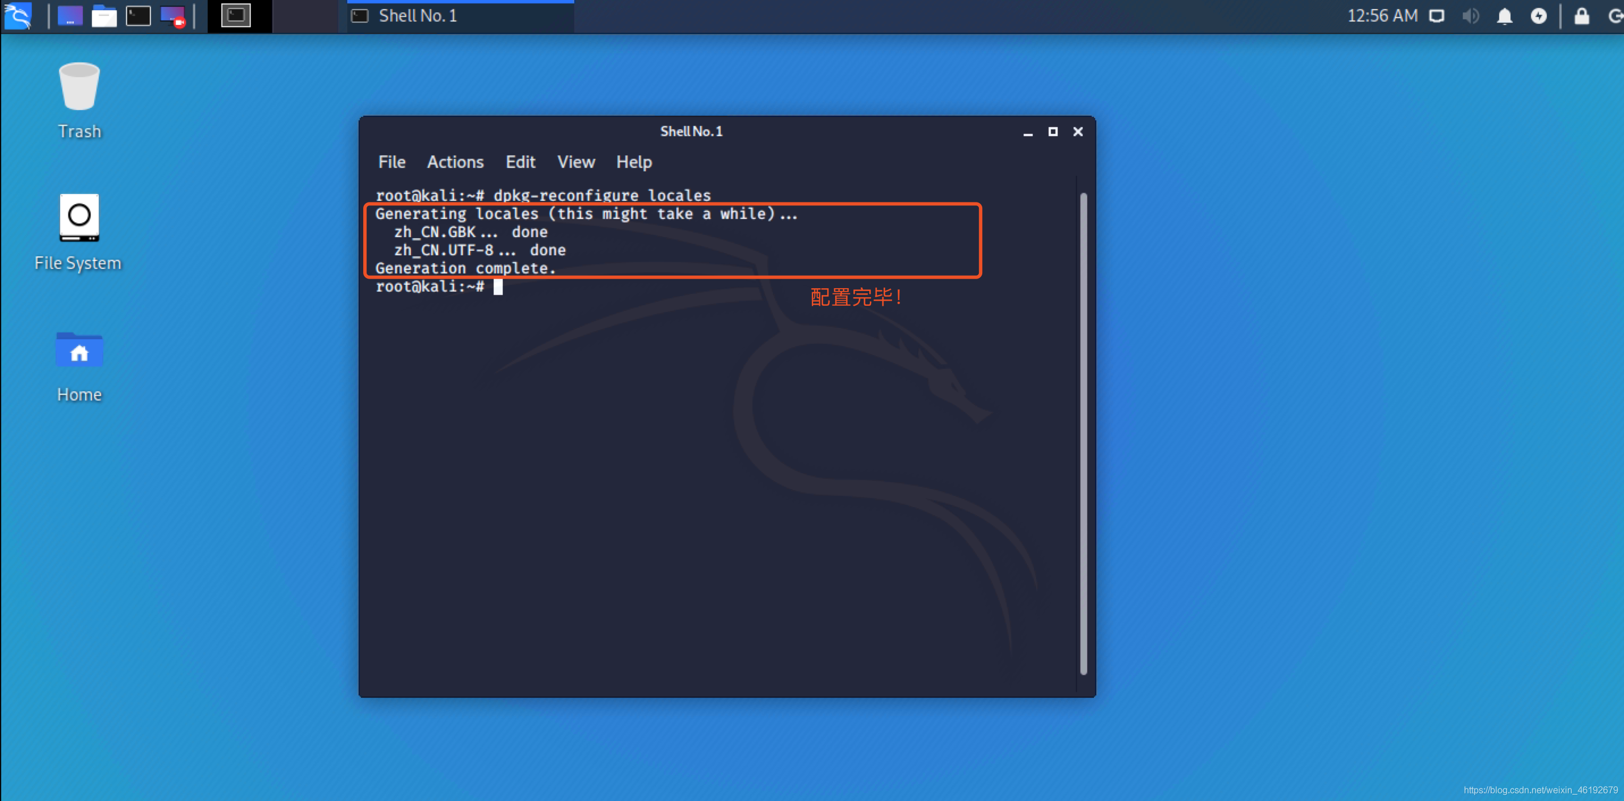This screenshot has height=801, width=1624.
Task: Open the screen recorder panel icon
Action: pyautogui.click(x=172, y=16)
